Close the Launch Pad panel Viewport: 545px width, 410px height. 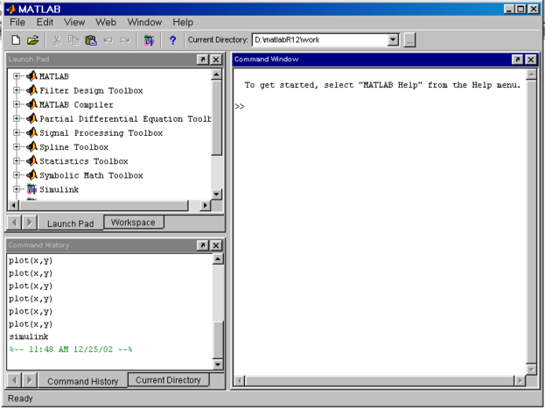point(216,60)
